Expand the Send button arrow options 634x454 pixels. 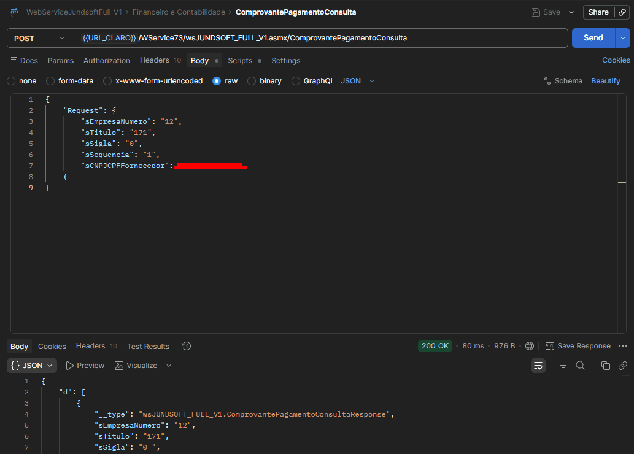[623, 38]
